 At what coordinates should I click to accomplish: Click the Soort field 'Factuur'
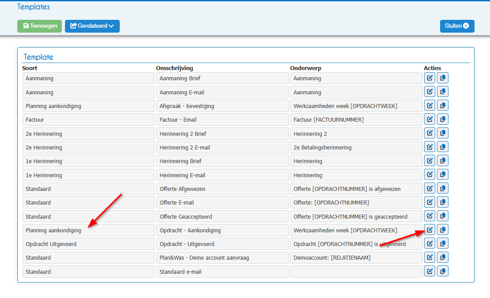(88, 120)
